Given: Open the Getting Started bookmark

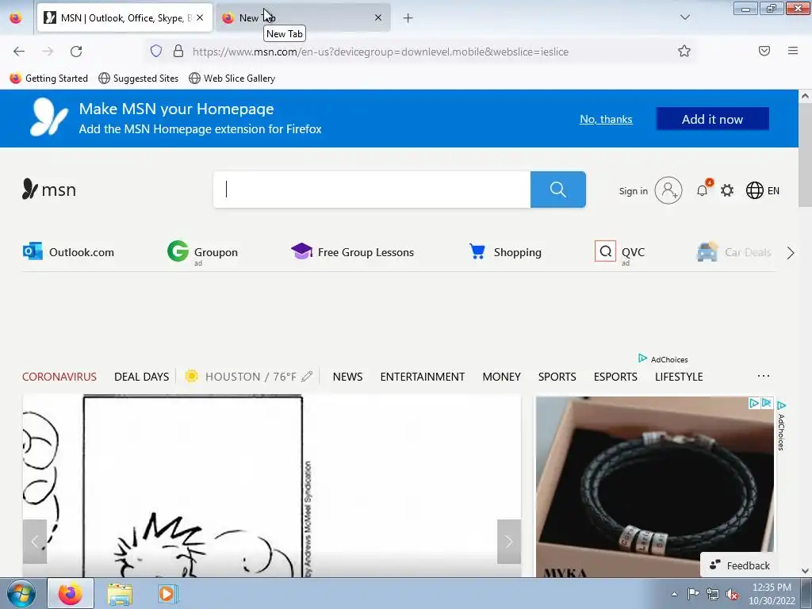Looking at the screenshot, I should (49, 79).
